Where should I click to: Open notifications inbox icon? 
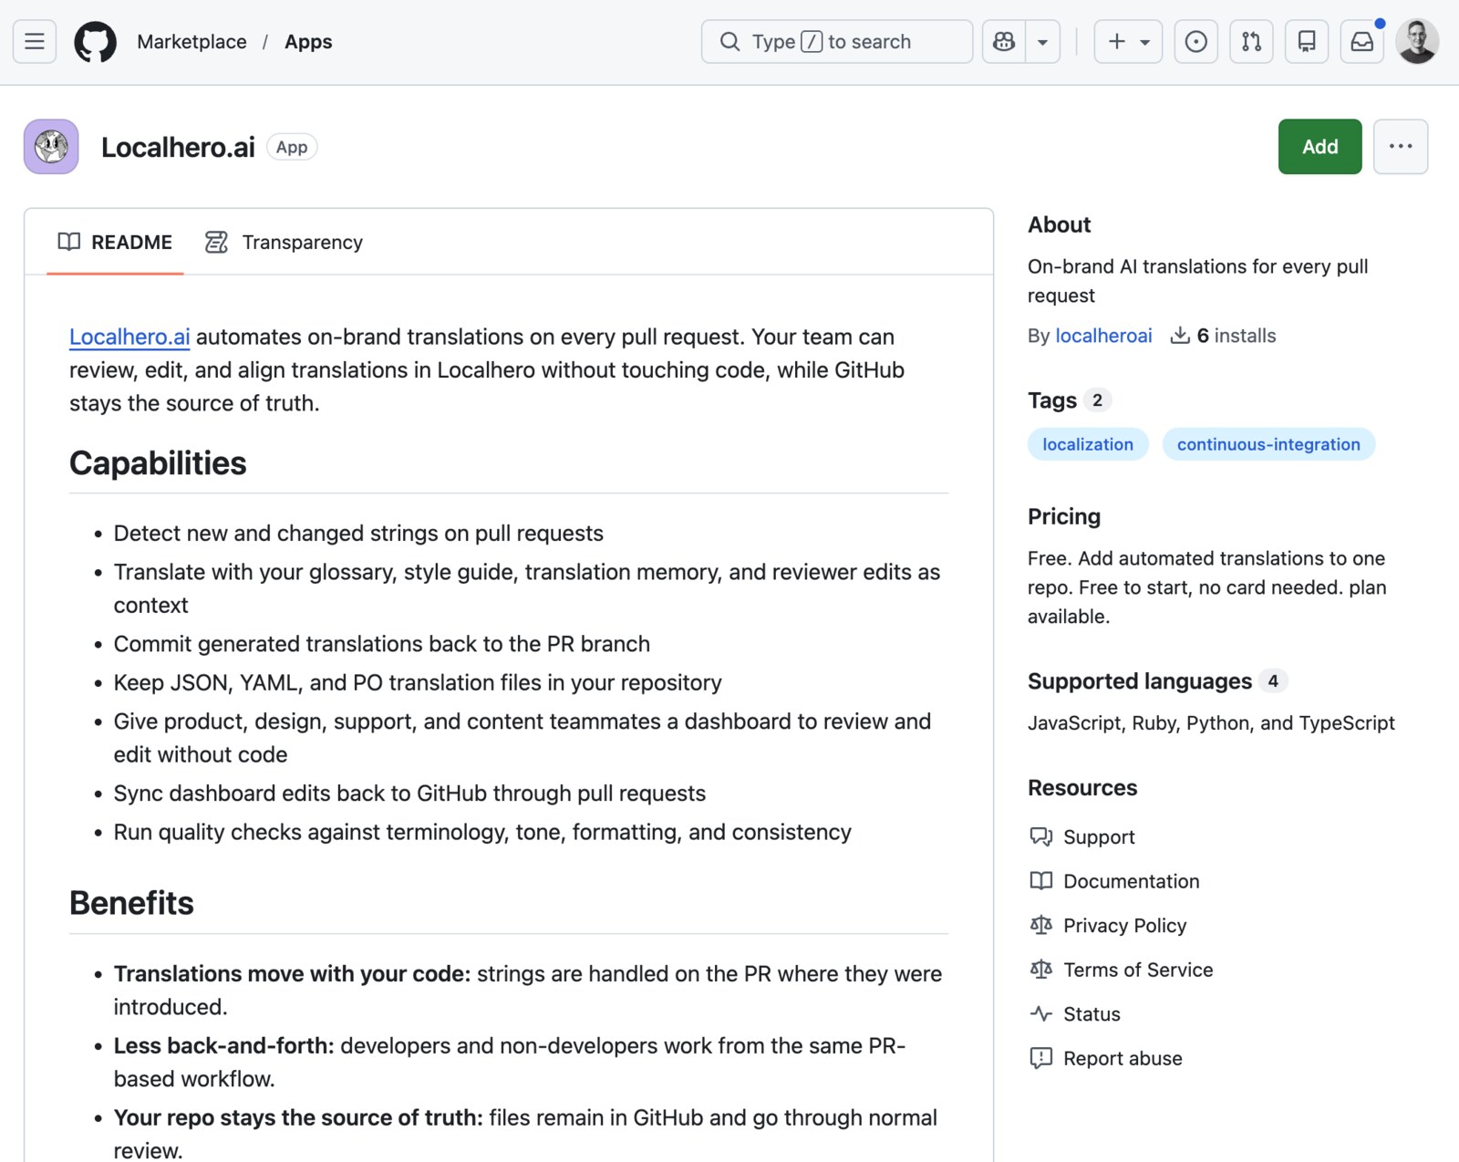1362,42
